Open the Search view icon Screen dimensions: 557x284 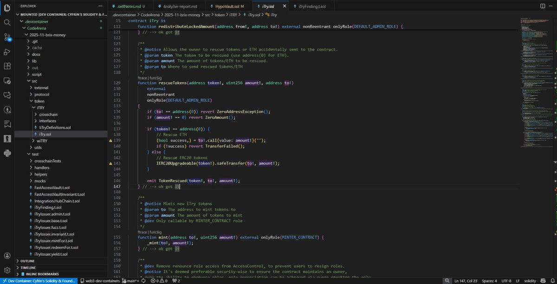(7, 22)
